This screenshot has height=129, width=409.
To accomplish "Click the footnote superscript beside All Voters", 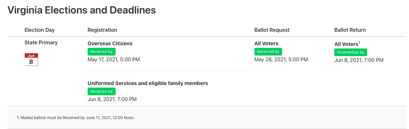I will (359, 42).
